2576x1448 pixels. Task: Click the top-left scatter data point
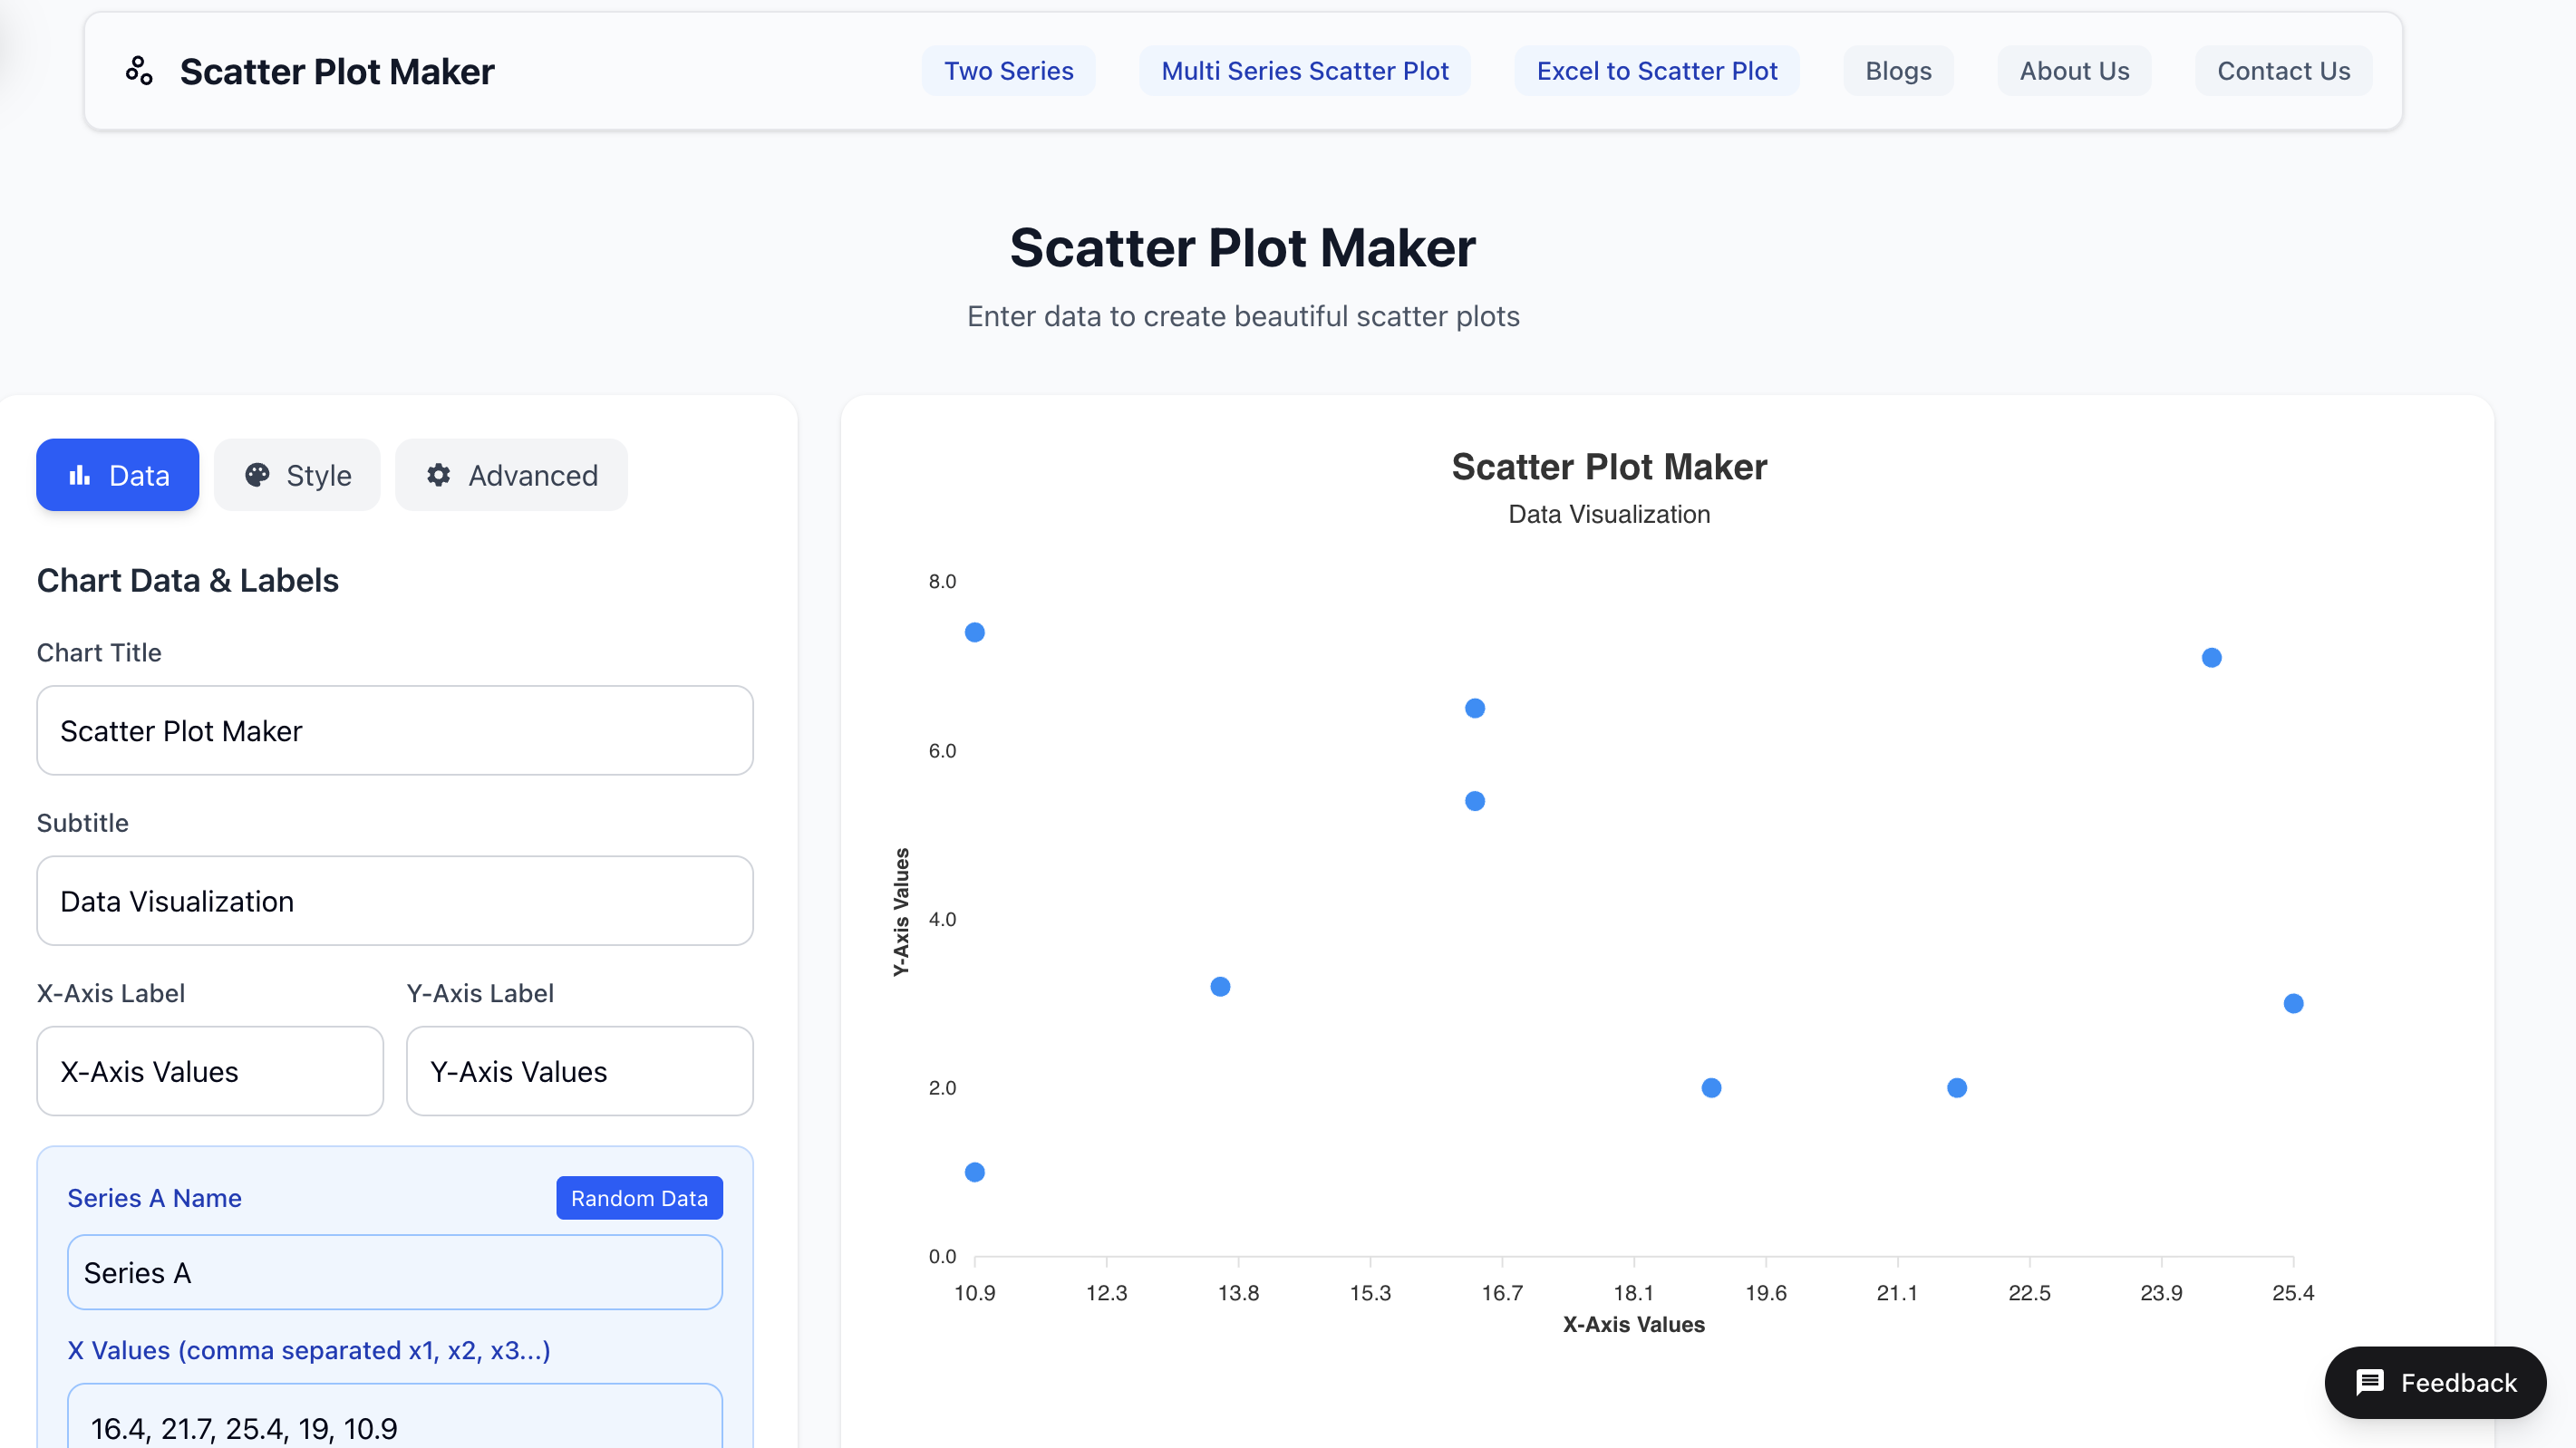[x=974, y=632]
